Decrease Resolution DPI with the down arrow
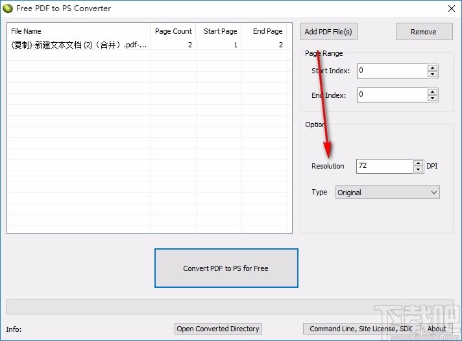 click(x=418, y=170)
